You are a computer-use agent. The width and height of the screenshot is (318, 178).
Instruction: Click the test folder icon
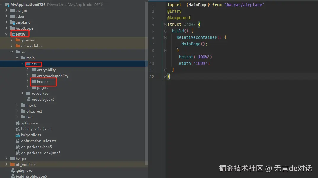click(x=23, y=117)
